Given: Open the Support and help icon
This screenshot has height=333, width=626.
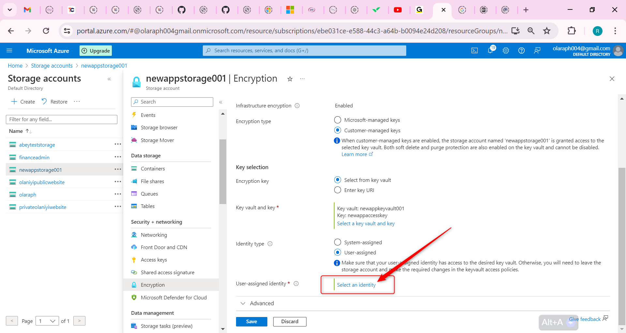Looking at the screenshot, I should tap(521, 51).
